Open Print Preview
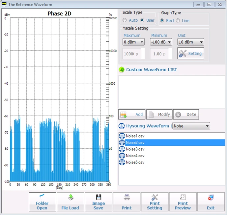 183,202
